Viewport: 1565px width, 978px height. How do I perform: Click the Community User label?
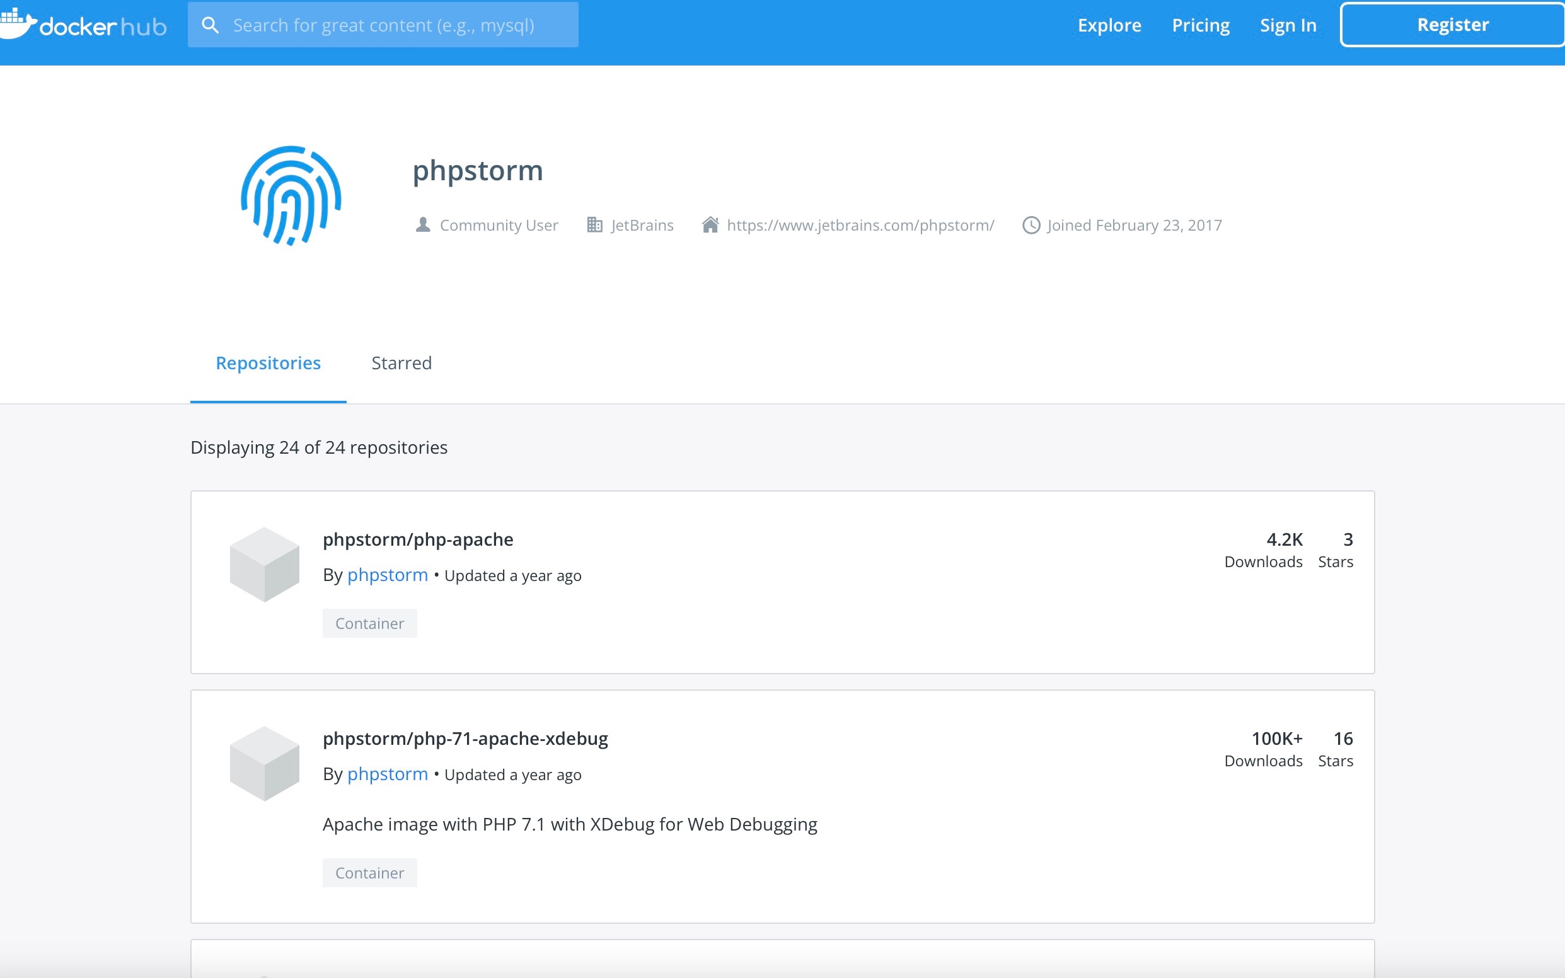coord(499,225)
